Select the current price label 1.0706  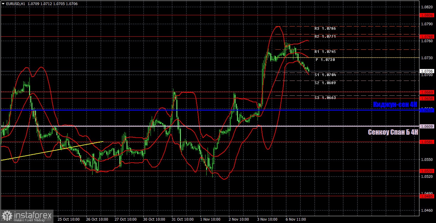pyautogui.click(x=427, y=71)
